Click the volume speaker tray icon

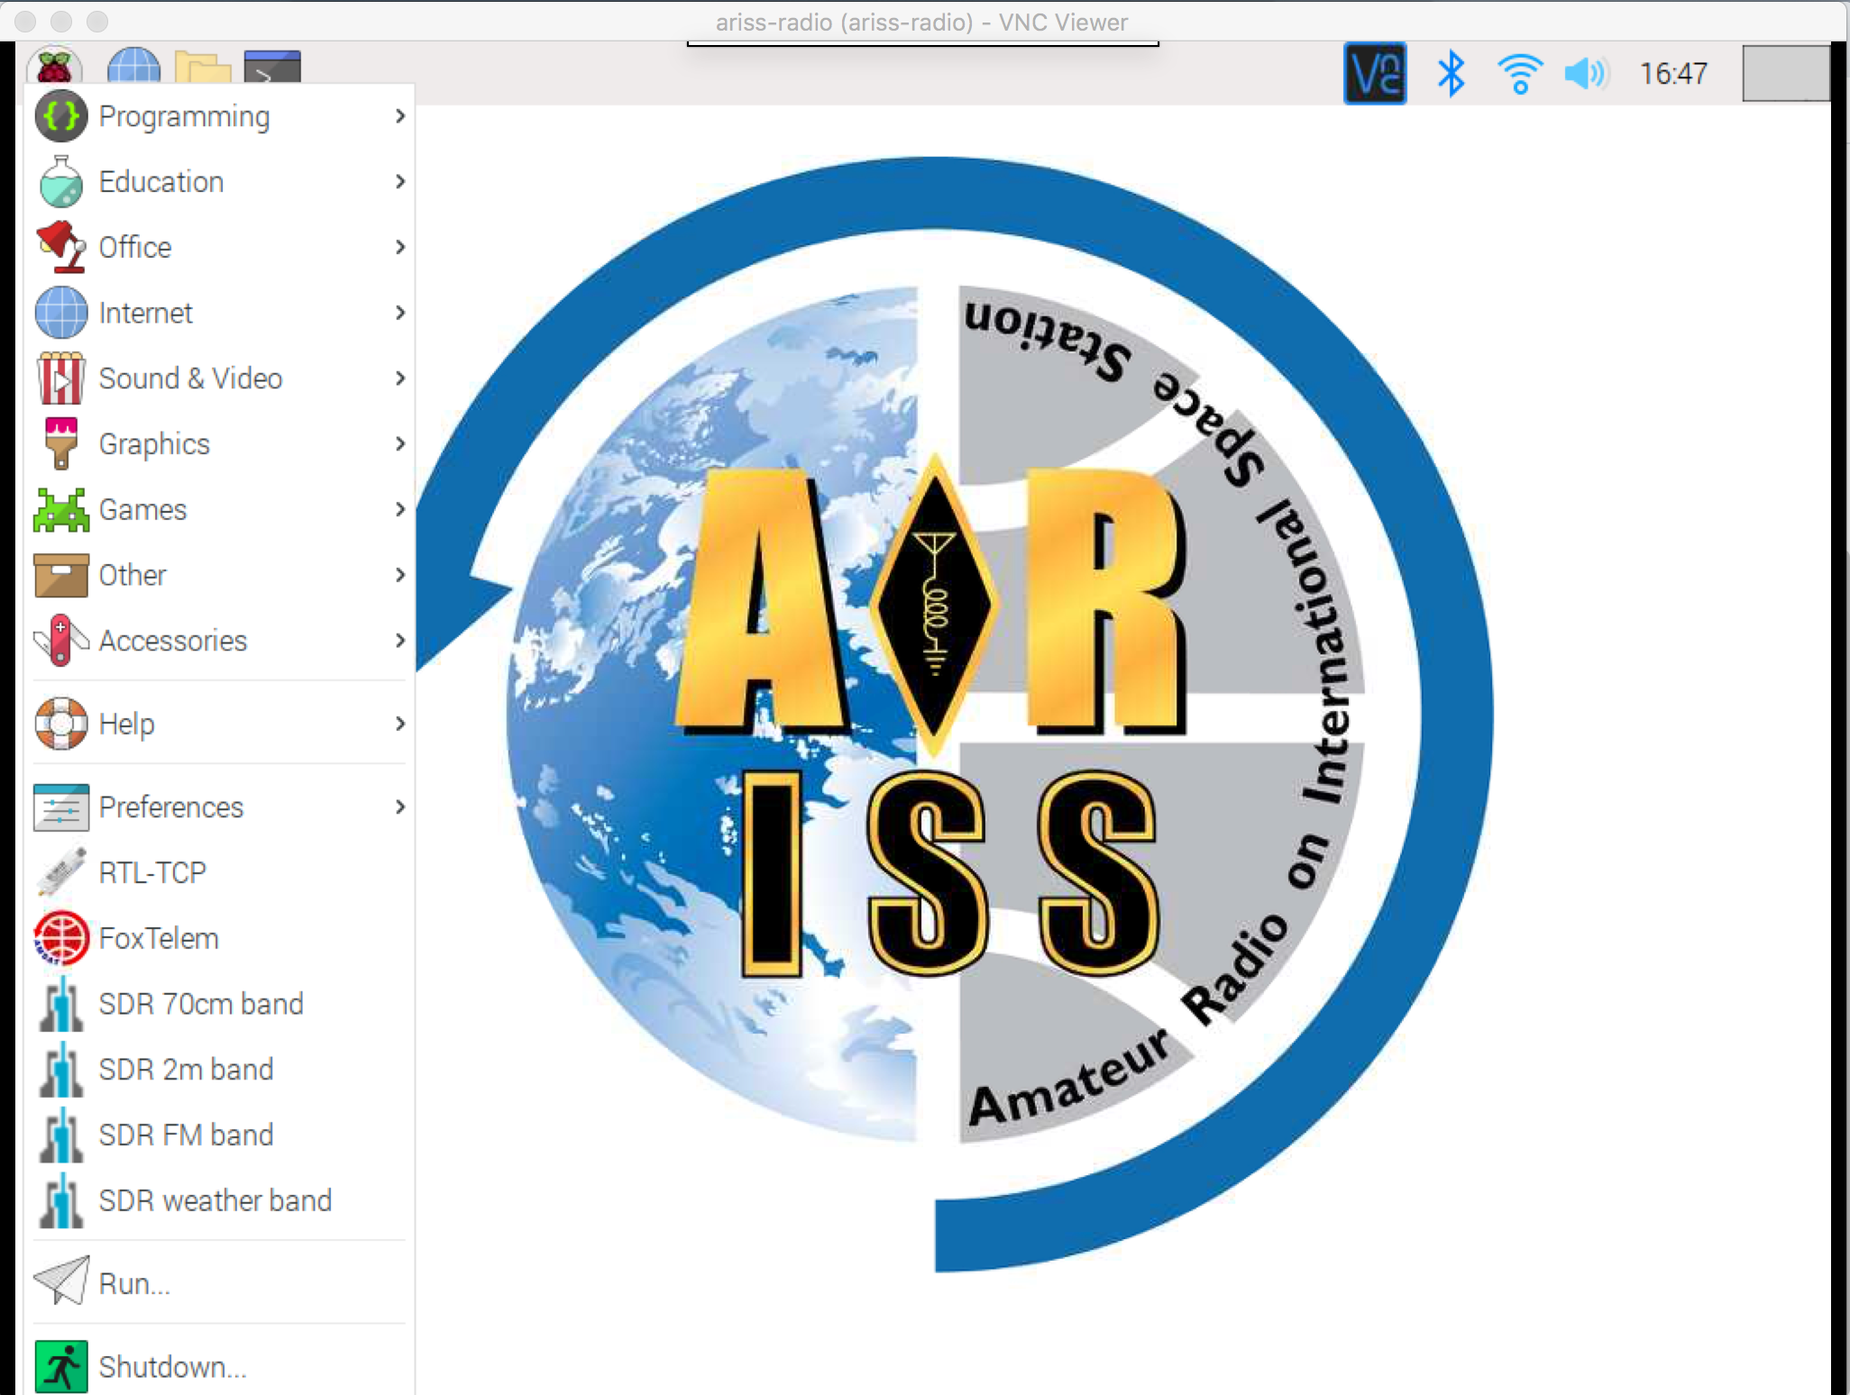point(1587,73)
